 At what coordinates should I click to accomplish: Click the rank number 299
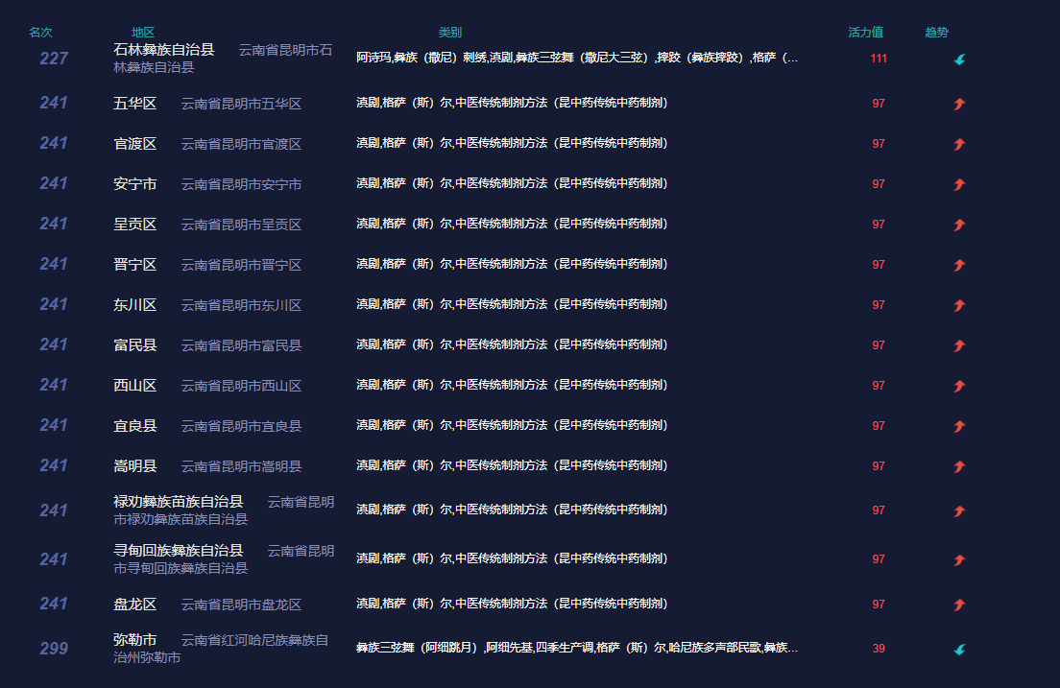pos(54,649)
